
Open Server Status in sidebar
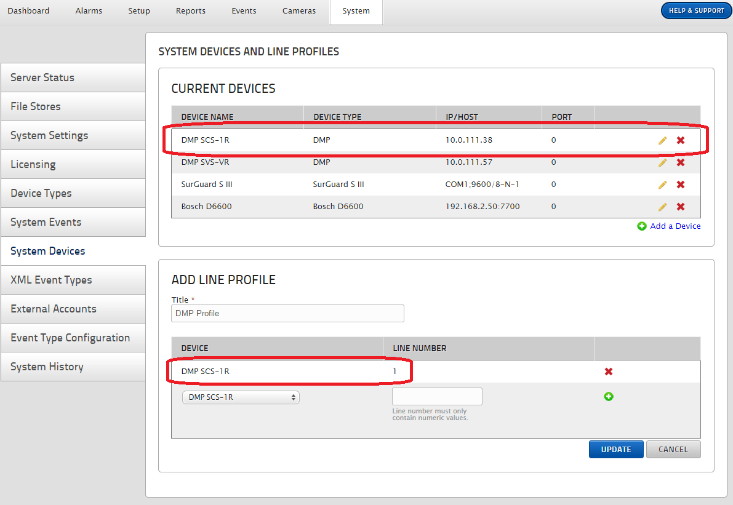point(73,78)
